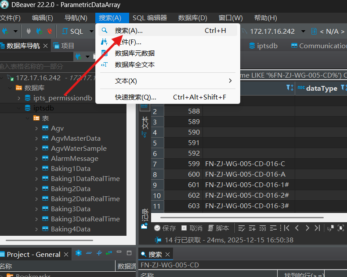Click the dataType column header

(x=322, y=88)
